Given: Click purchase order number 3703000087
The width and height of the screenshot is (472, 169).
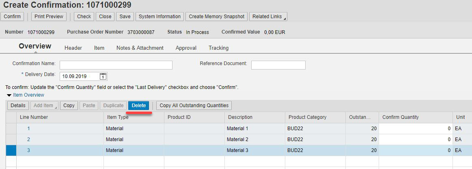Looking at the screenshot, I should pyautogui.click(x=141, y=32).
